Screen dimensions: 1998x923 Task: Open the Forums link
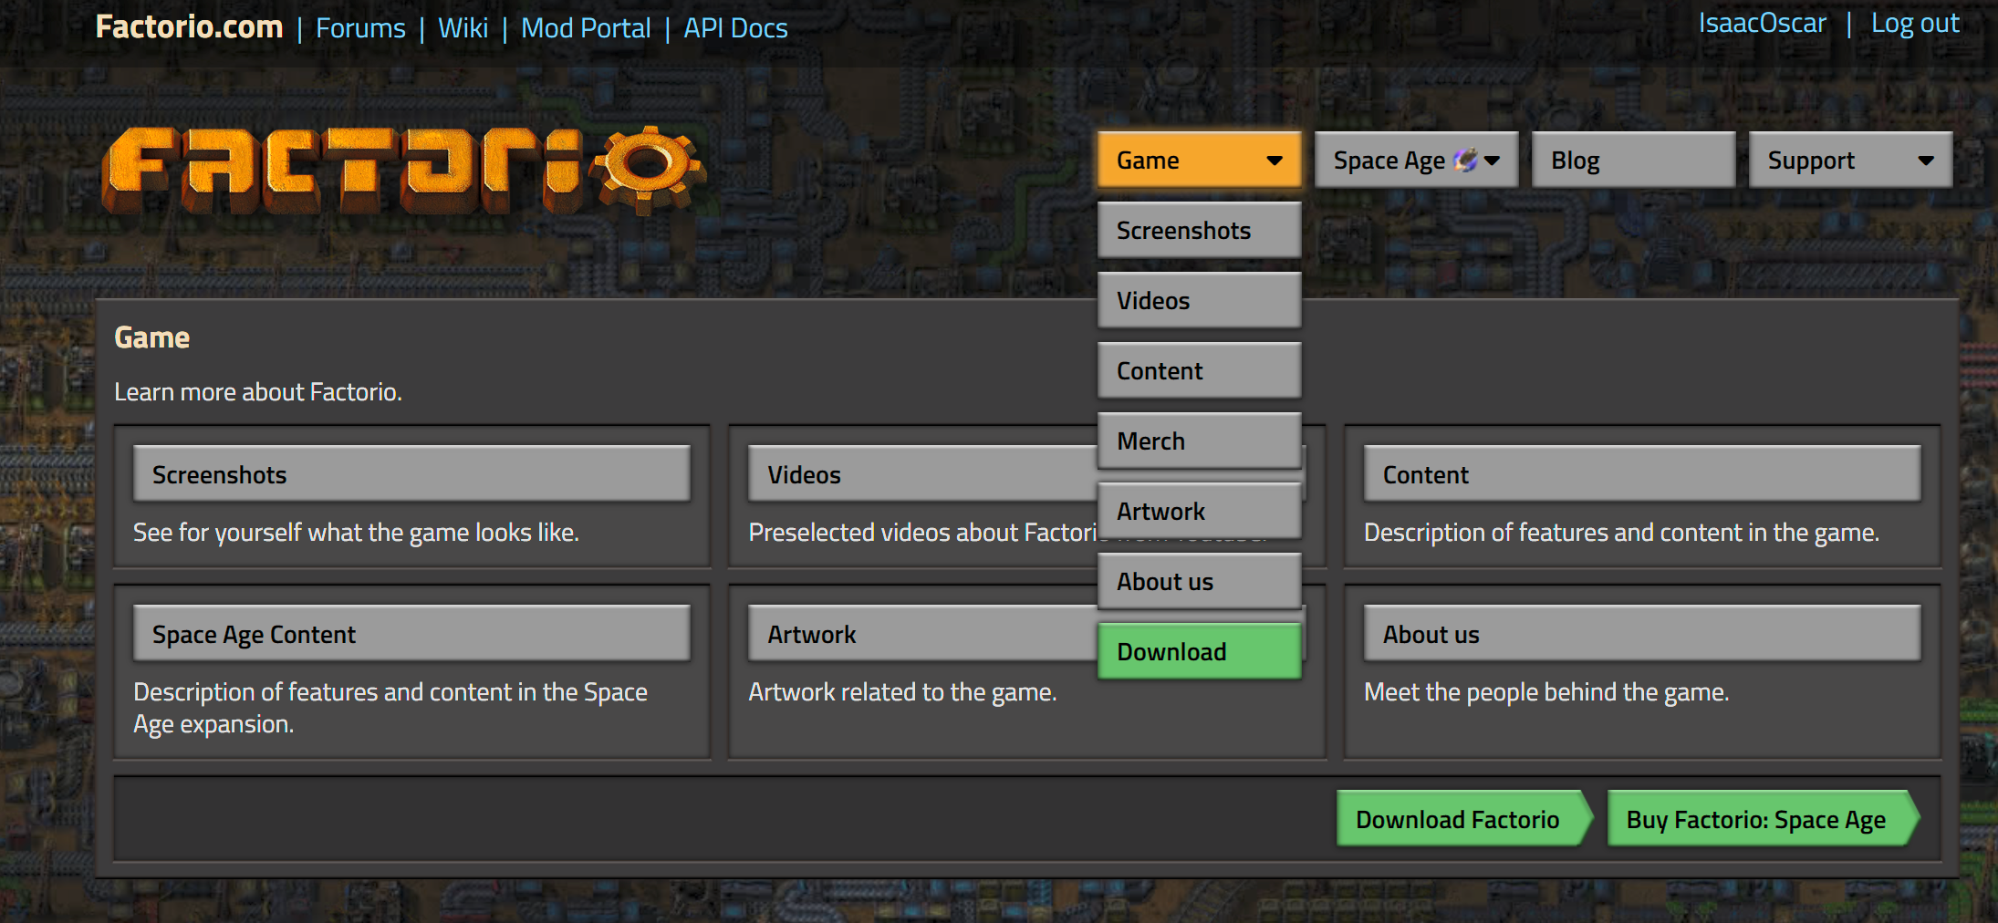point(360,28)
